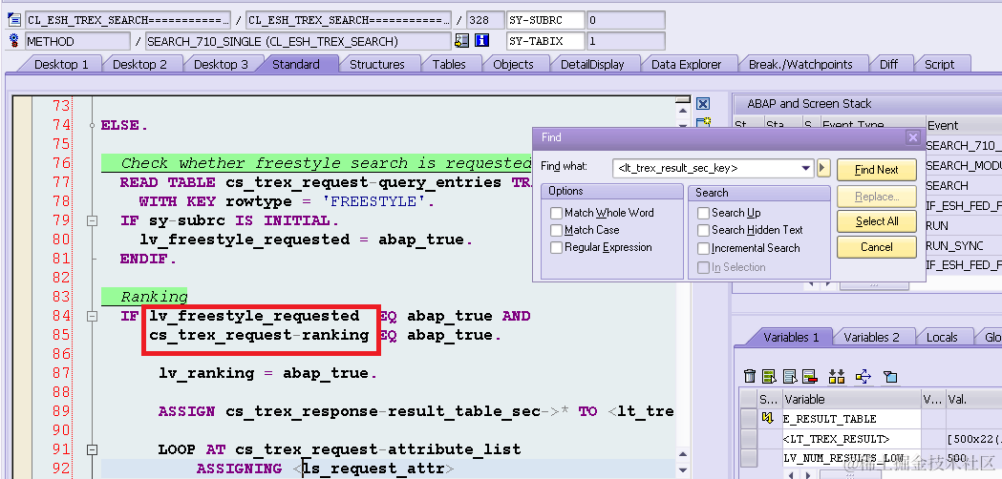Click the yellow columns icon in Variables toolbar
1002x479 pixels.
click(837, 376)
